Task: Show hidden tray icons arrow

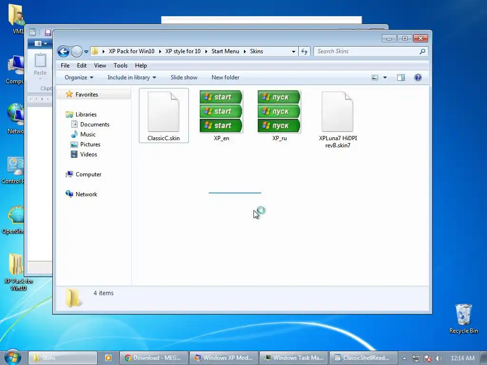Action: pyautogui.click(x=404, y=358)
